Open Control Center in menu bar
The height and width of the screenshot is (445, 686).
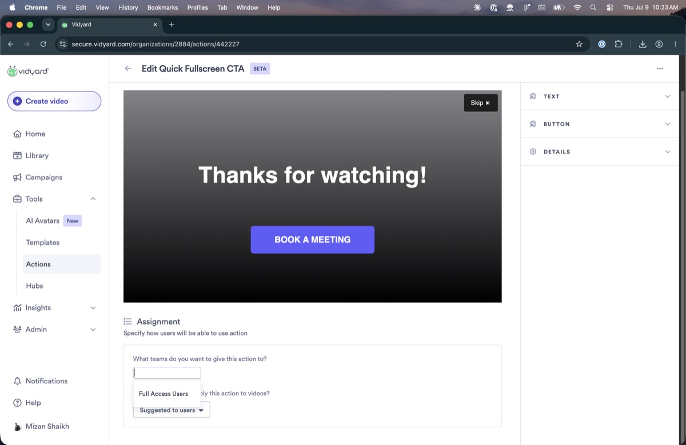(x=610, y=7)
